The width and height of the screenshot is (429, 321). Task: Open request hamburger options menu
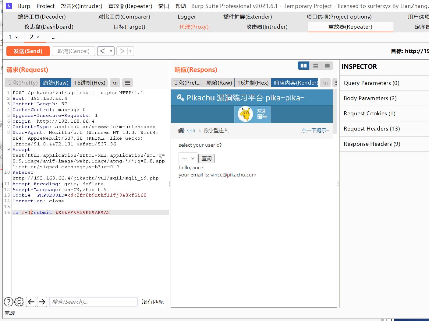127,83
